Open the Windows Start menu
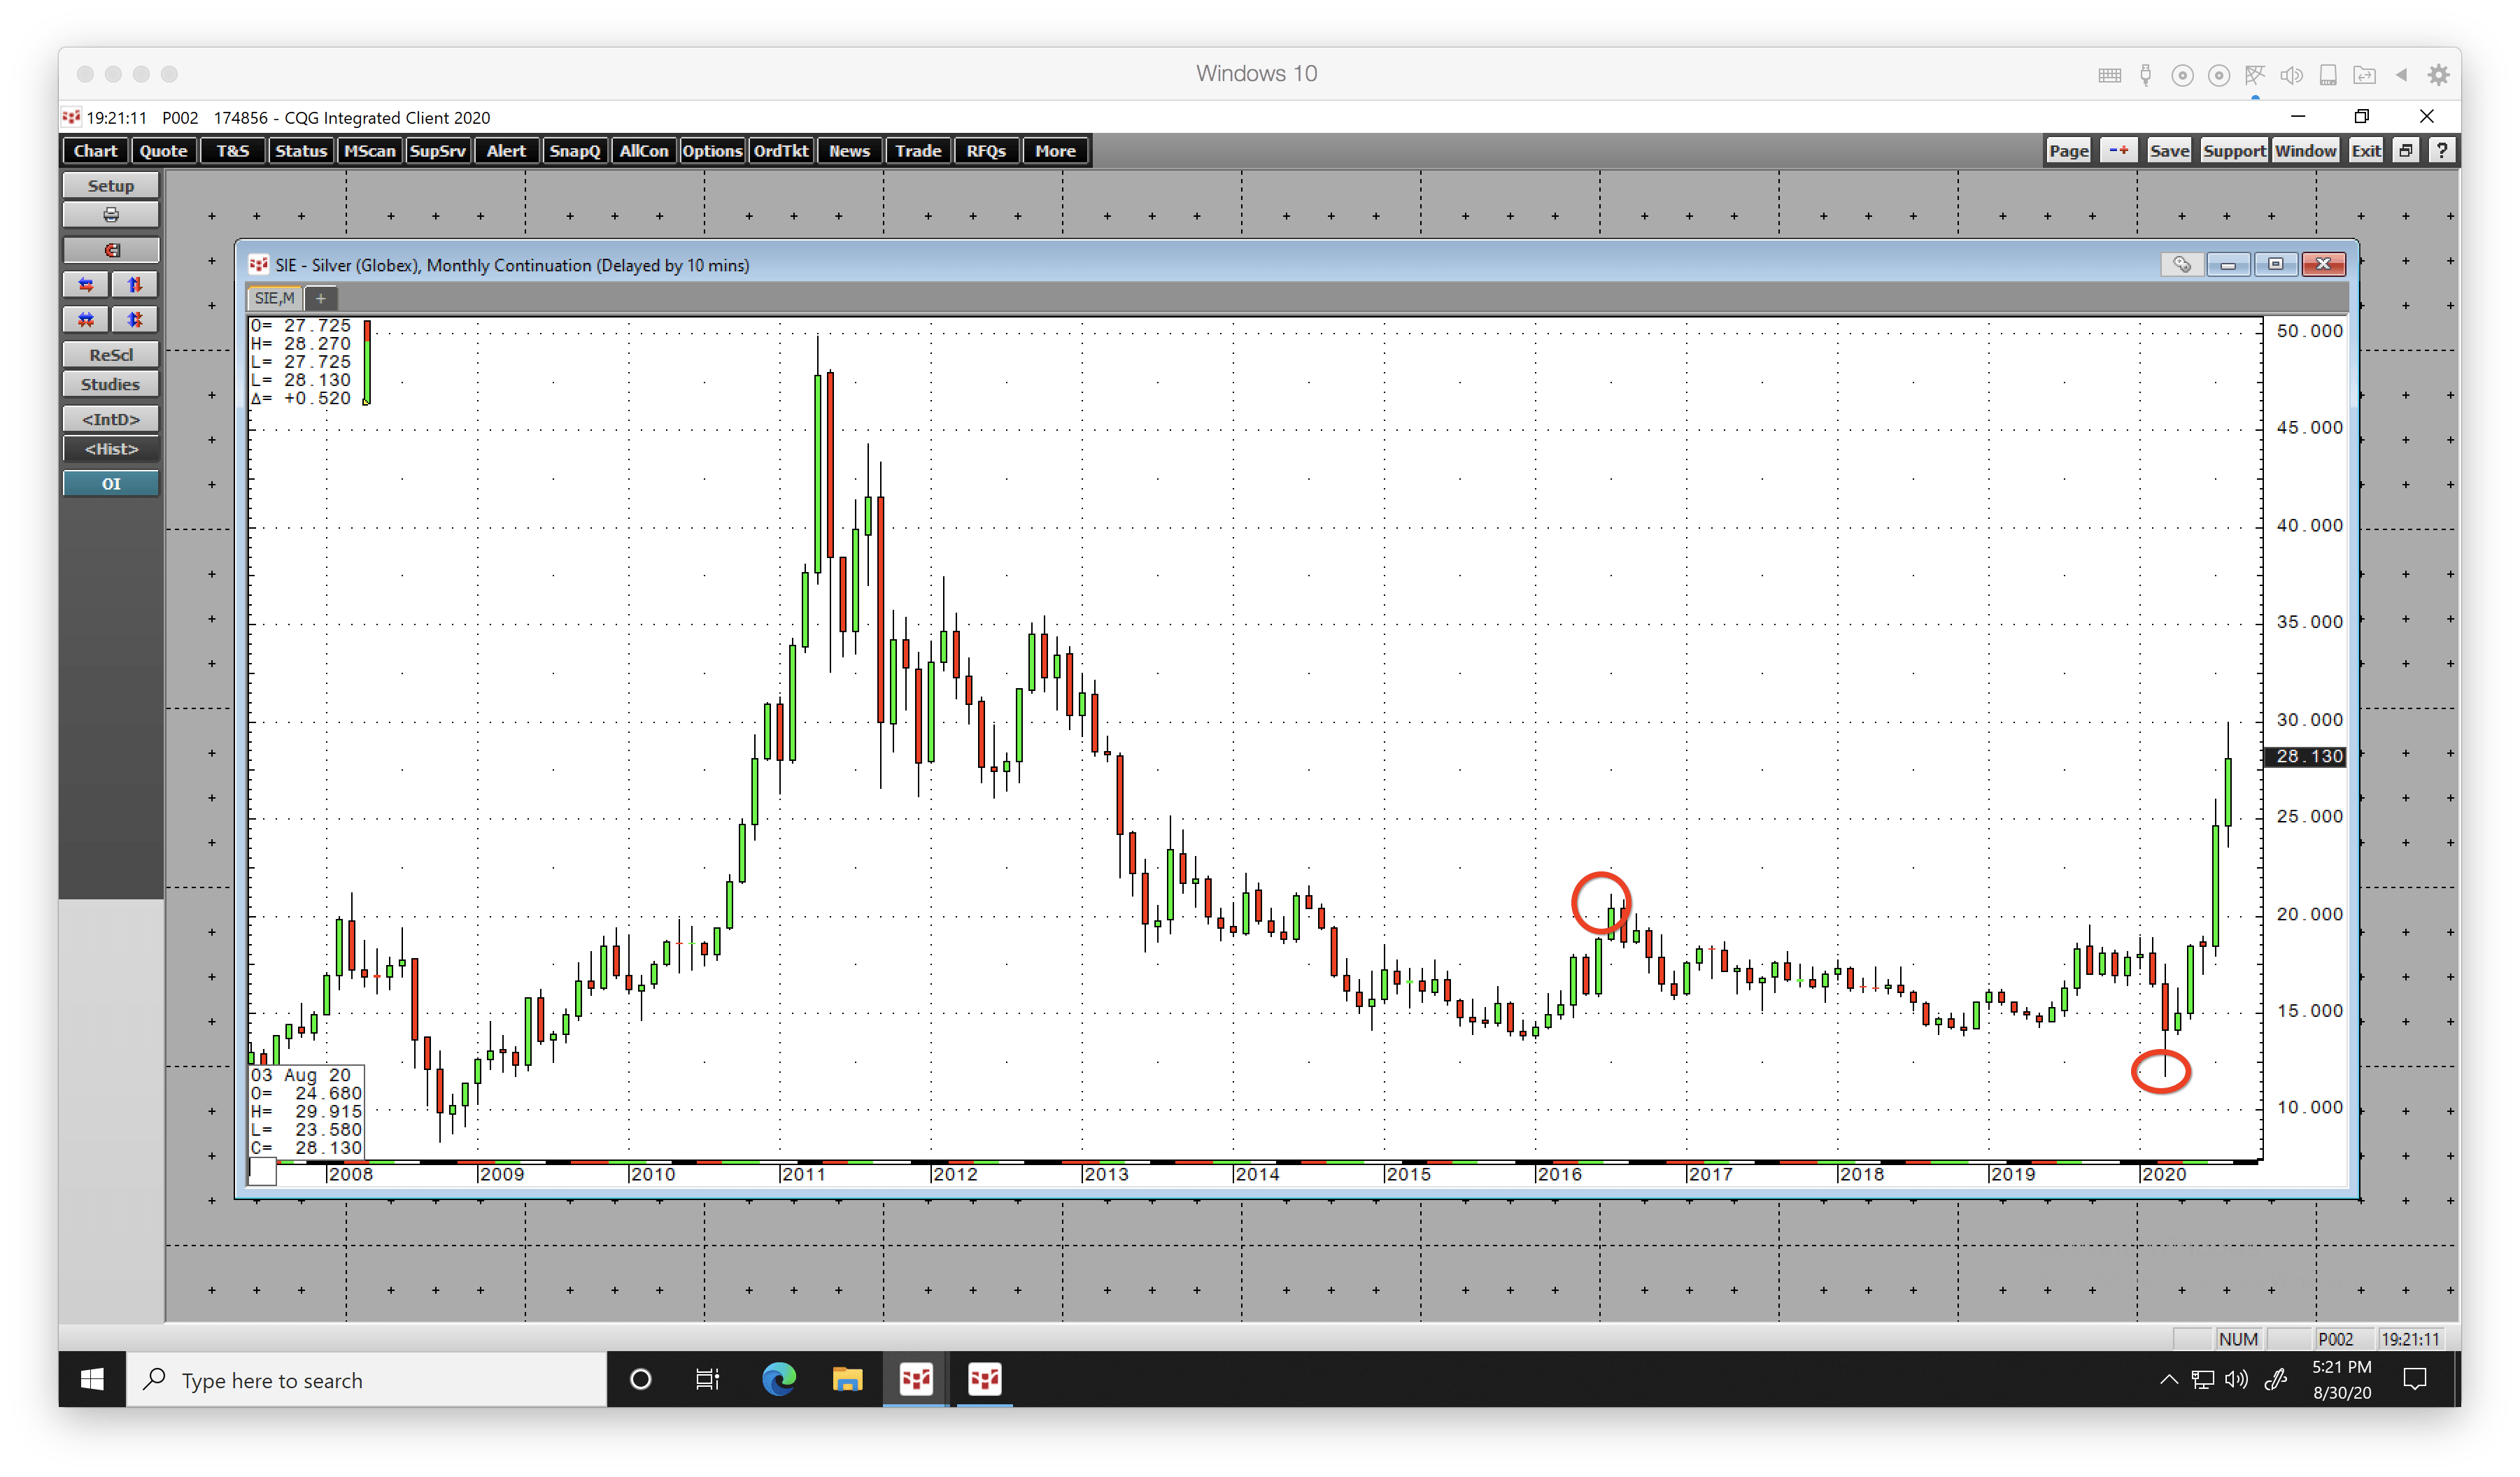Image resolution: width=2520 pixels, height=1477 pixels. coord(92,1379)
